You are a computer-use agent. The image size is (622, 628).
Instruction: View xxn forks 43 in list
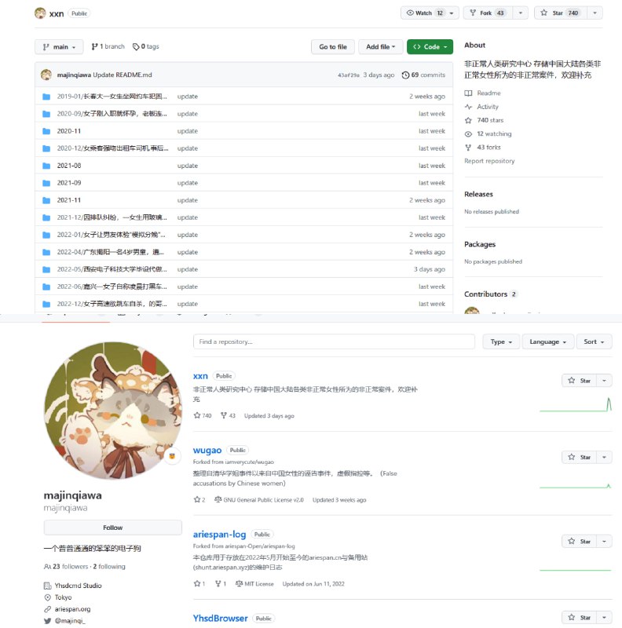(228, 416)
